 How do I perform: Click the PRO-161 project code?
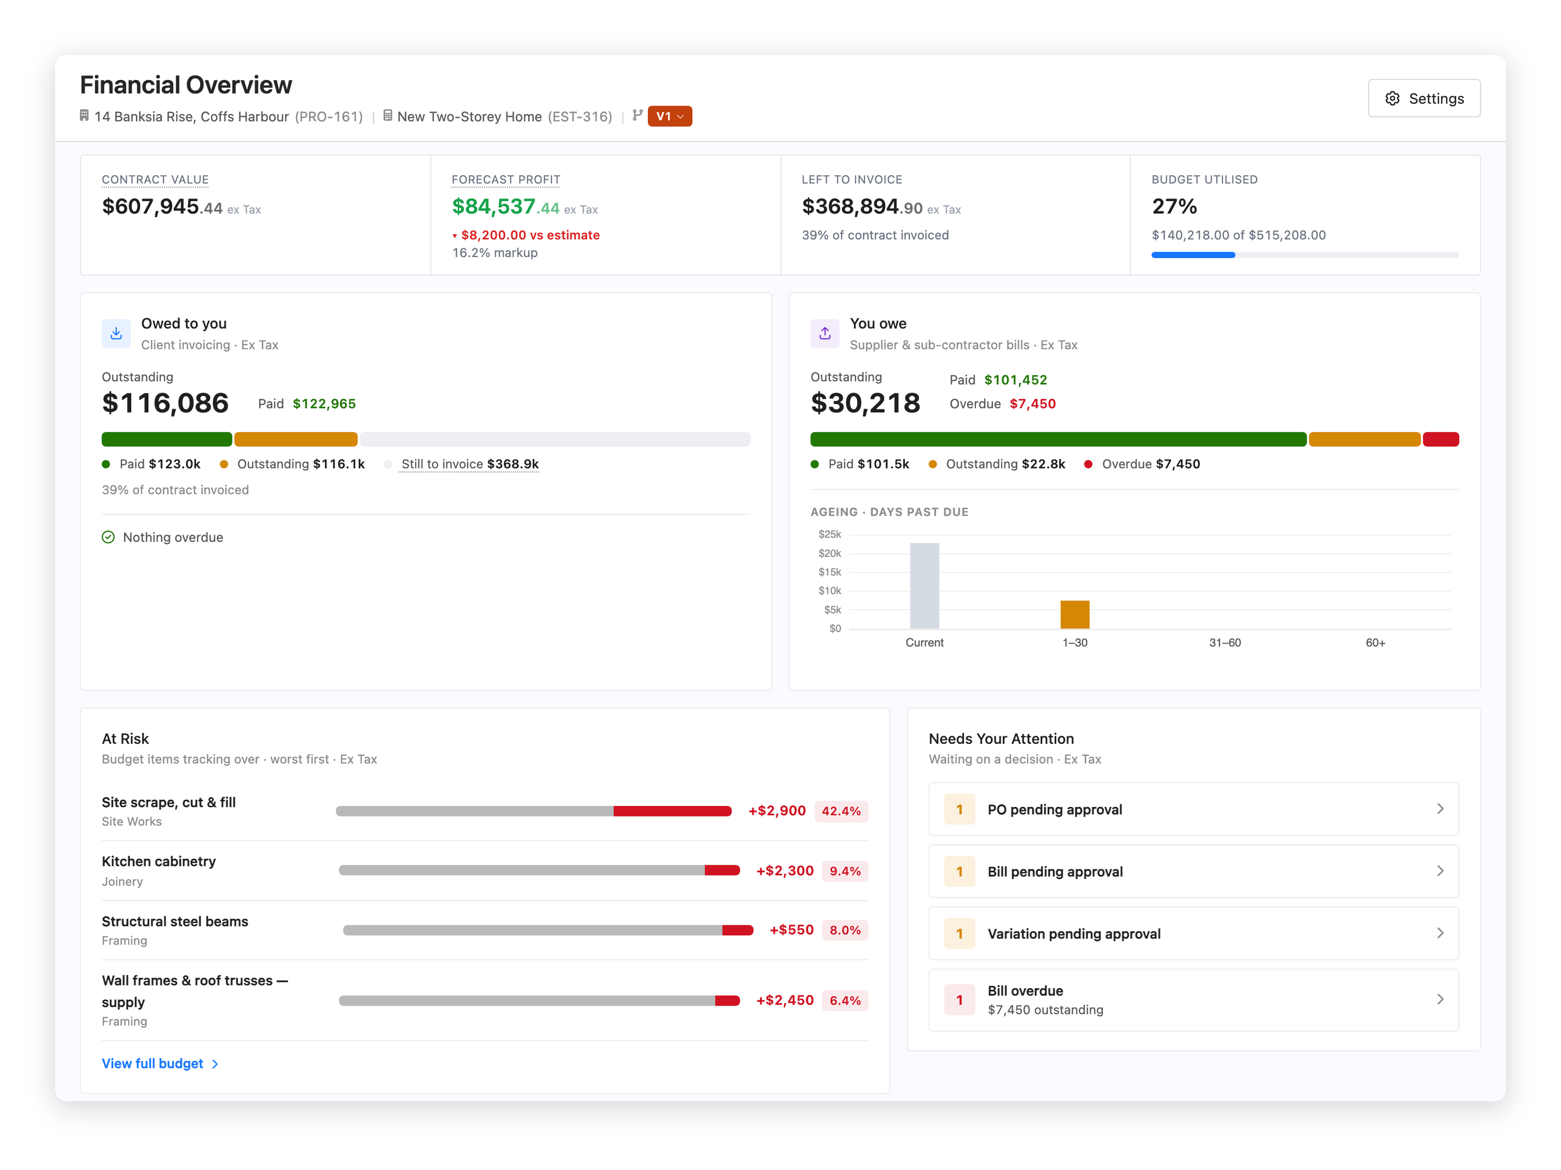tap(329, 117)
